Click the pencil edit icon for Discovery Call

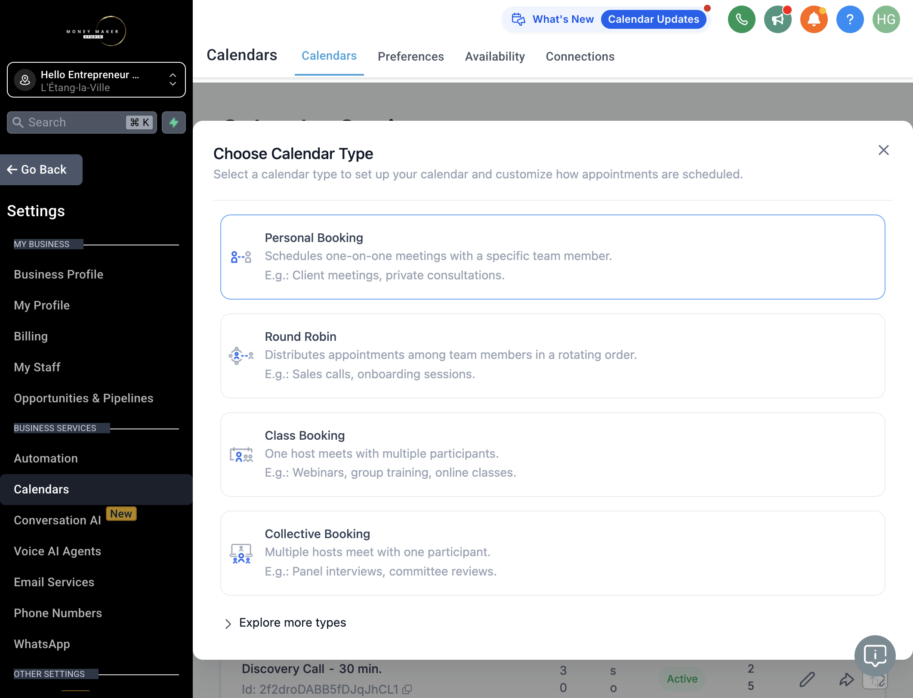(807, 680)
